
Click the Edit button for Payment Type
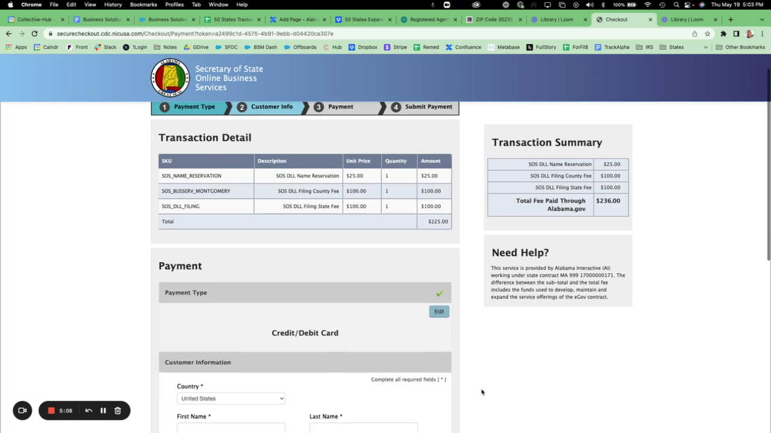point(439,312)
